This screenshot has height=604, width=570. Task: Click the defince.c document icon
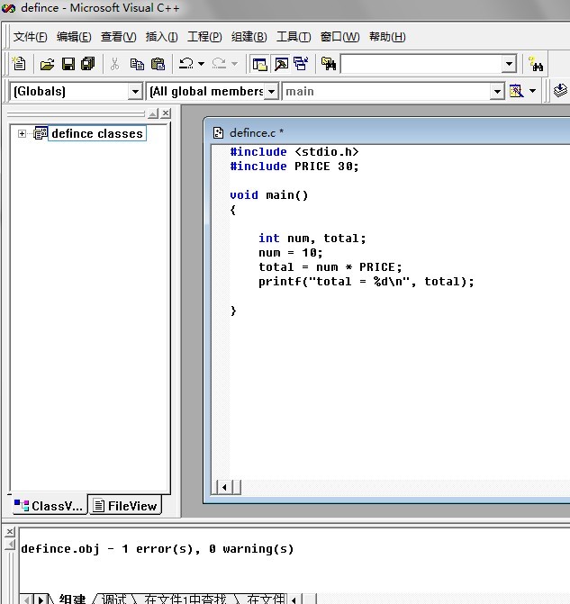[218, 133]
